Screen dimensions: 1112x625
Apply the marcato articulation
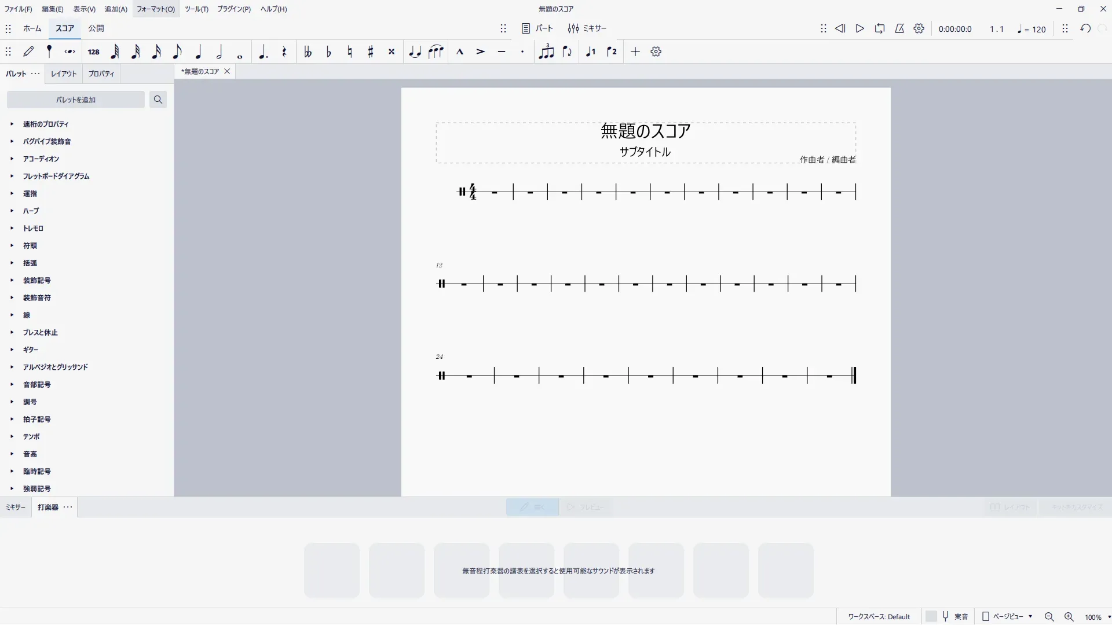[x=460, y=52]
